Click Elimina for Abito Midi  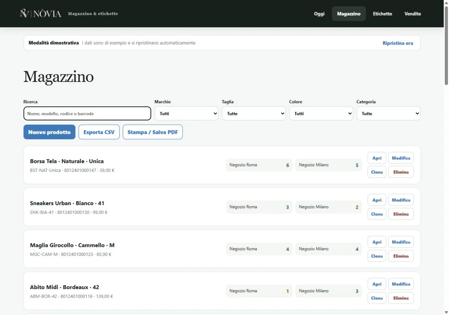pos(401,298)
